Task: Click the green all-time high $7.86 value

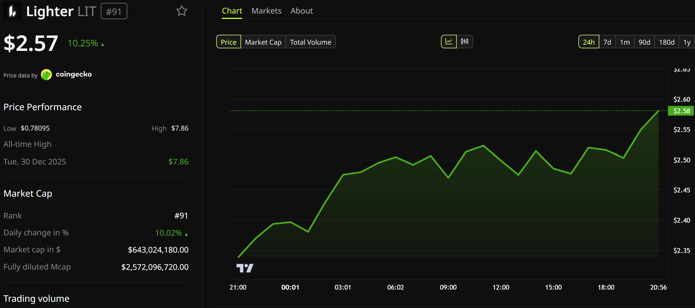Action: (178, 162)
